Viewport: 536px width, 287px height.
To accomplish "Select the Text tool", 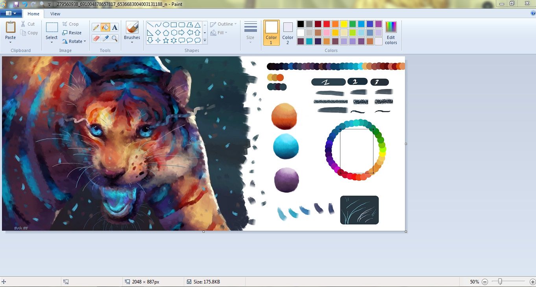I will pos(115,27).
